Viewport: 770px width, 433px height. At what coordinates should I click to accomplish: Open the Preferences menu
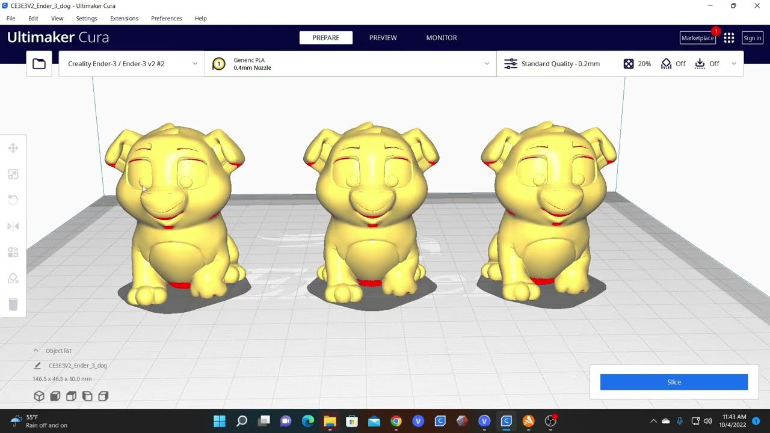167,19
